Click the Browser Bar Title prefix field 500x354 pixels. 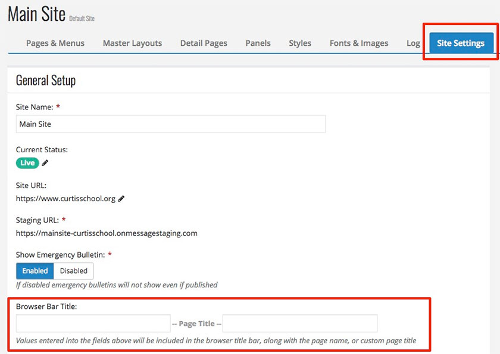pos(93,324)
